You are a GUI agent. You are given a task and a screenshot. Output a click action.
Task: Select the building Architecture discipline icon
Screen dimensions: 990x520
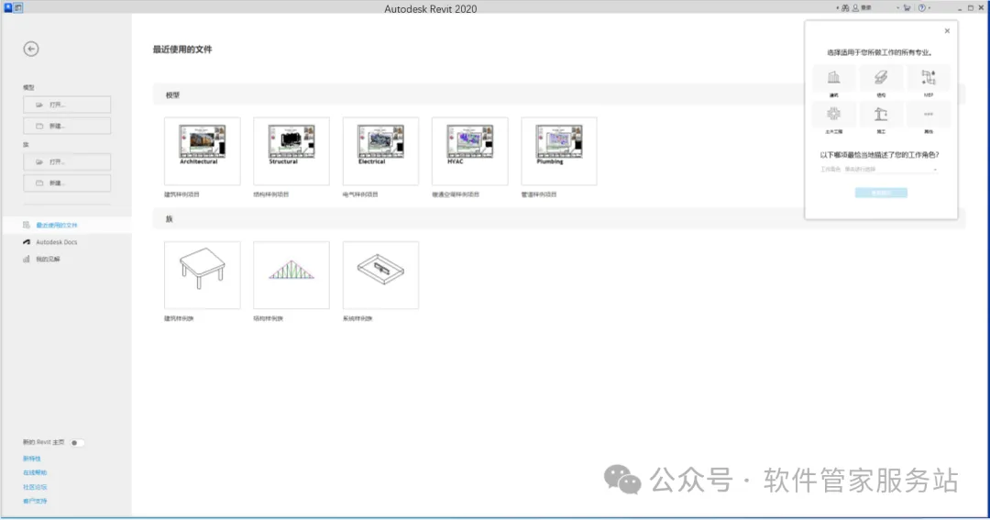point(834,78)
